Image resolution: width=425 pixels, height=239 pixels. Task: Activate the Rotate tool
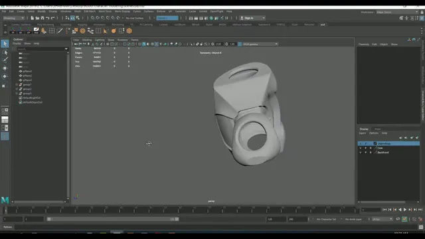(5, 76)
